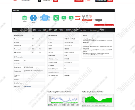Click the red SOP ACS button
This screenshot has width=135, height=110.
click(x=79, y=1)
